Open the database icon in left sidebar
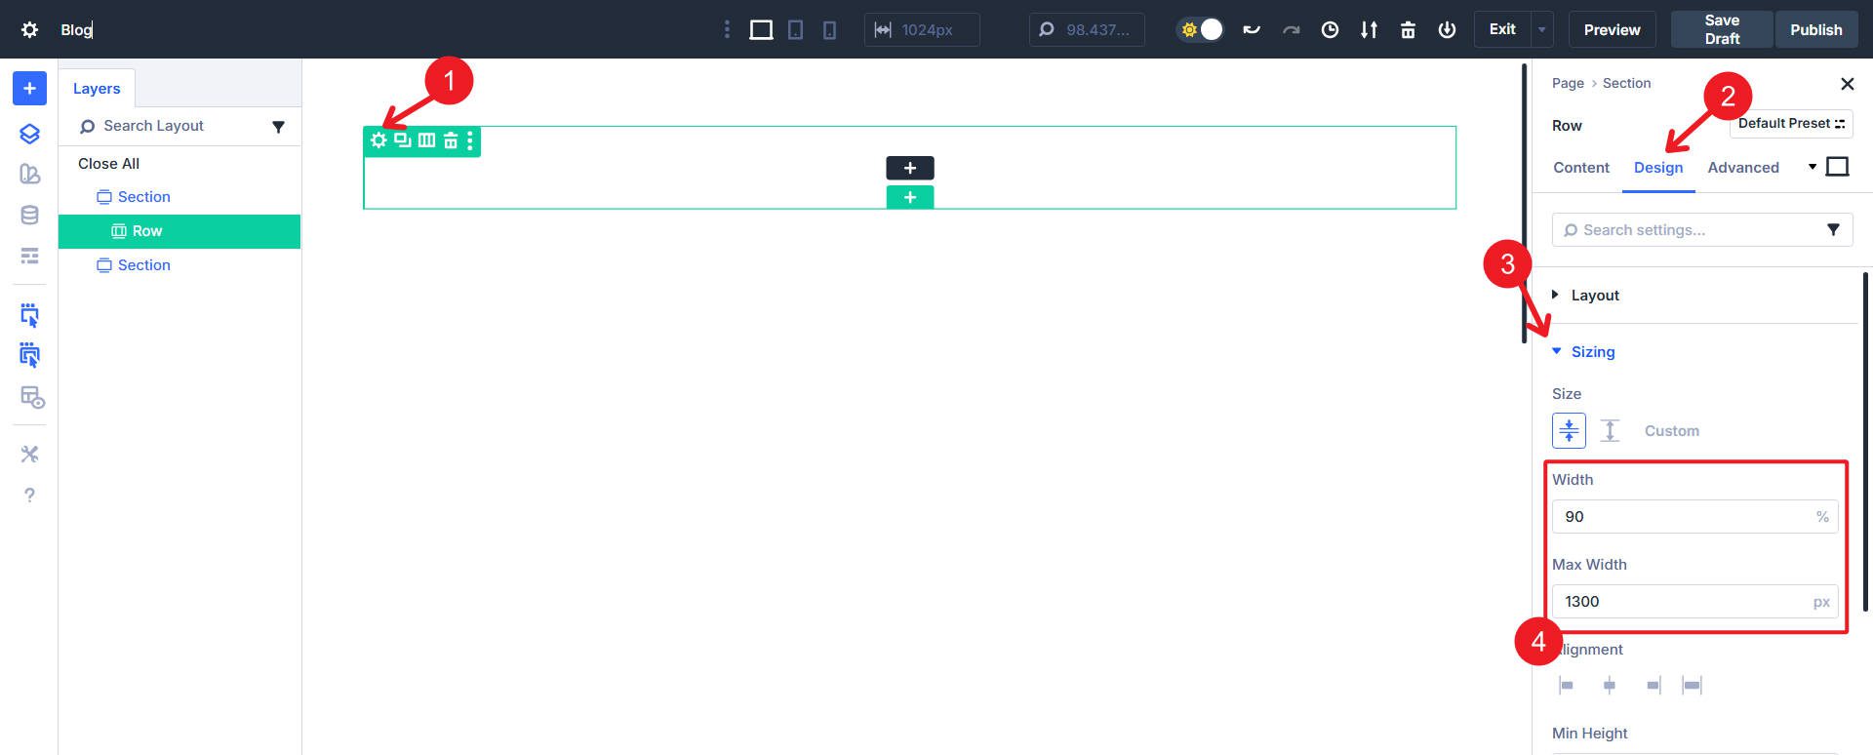The height and width of the screenshot is (755, 1873). (29, 216)
